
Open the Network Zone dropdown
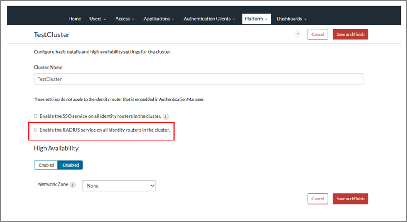click(x=119, y=186)
